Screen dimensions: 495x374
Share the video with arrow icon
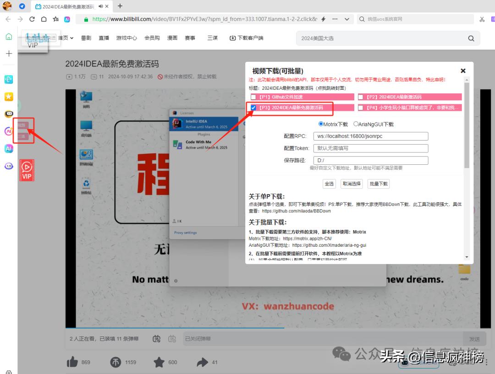(x=203, y=362)
